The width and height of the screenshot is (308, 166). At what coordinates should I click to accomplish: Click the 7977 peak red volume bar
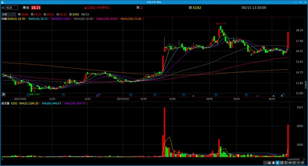pyautogui.click(x=164, y=132)
